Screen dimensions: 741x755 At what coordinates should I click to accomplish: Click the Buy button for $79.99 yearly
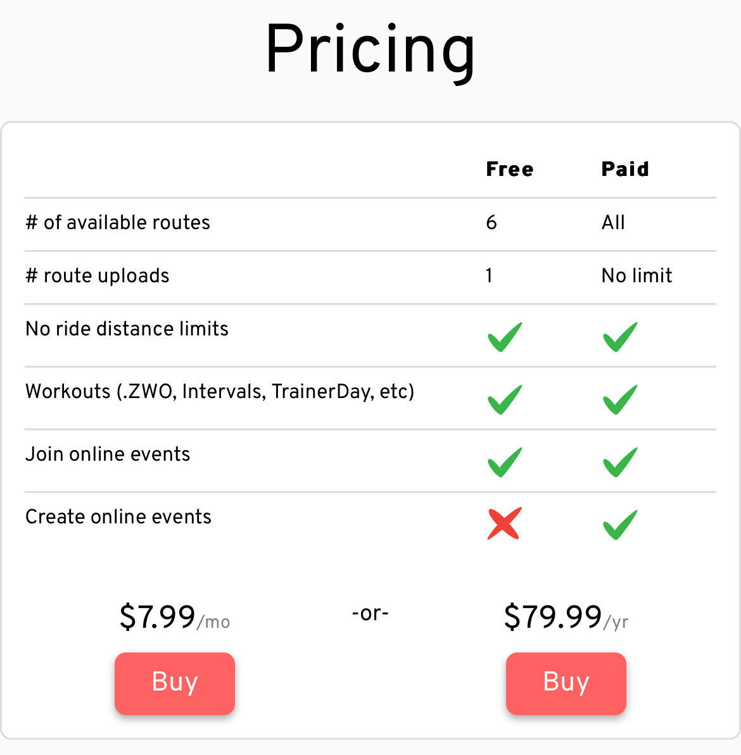point(566,683)
